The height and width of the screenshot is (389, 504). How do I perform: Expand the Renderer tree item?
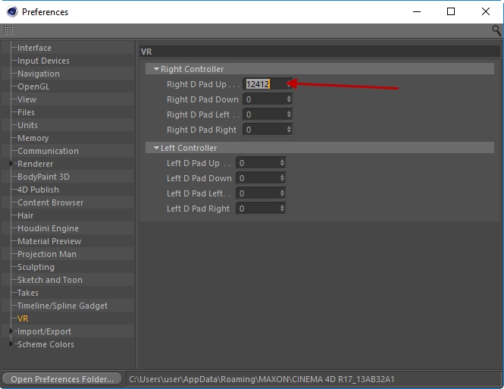tap(11, 164)
